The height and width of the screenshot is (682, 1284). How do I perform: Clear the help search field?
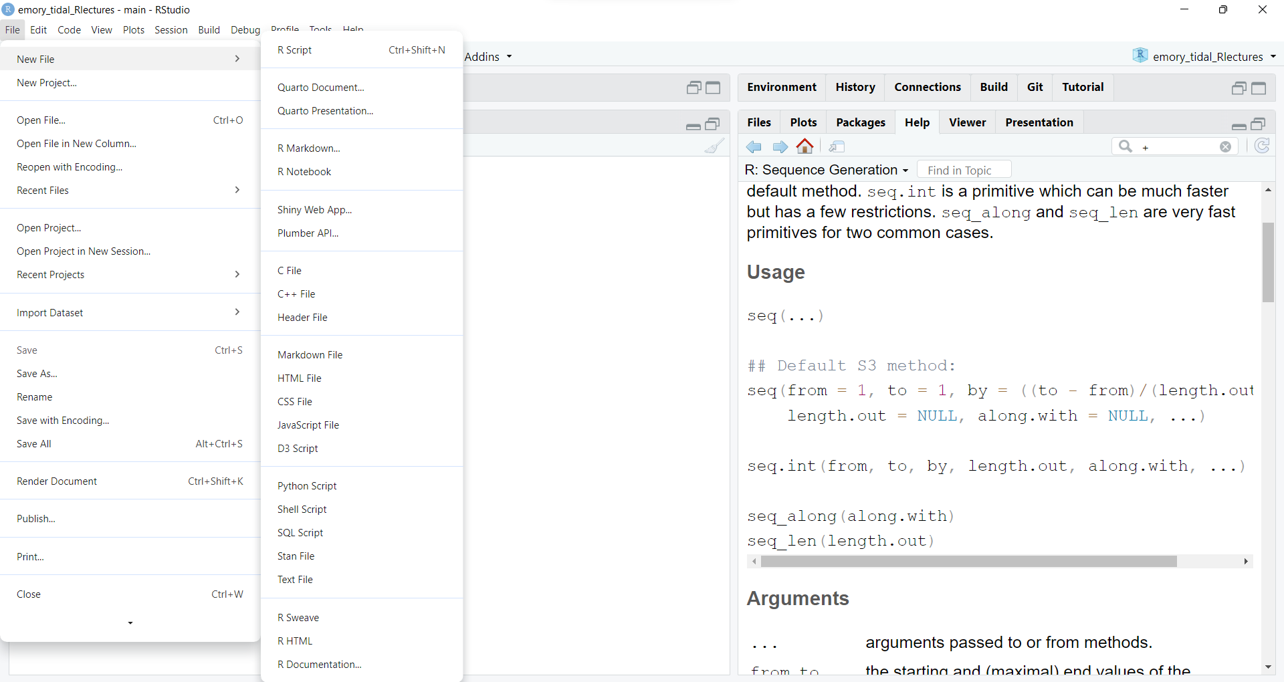(1225, 147)
